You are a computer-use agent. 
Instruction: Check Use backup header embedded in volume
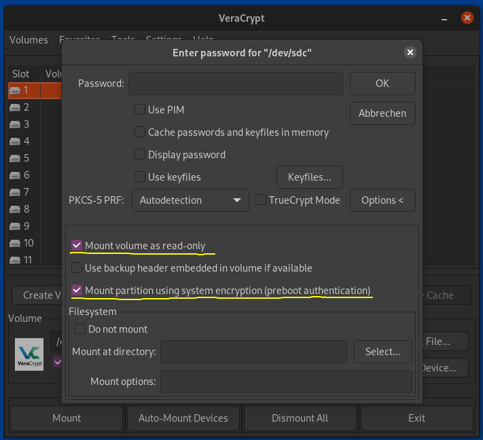(77, 268)
